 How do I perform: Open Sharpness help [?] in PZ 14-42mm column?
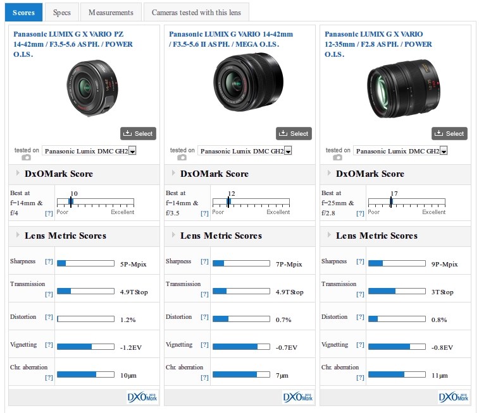click(49, 261)
